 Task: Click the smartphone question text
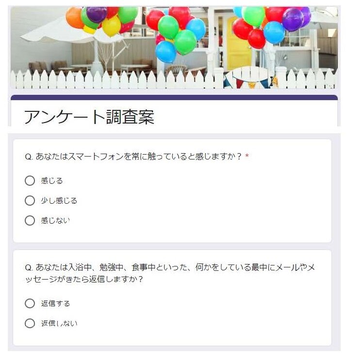(x=133, y=157)
